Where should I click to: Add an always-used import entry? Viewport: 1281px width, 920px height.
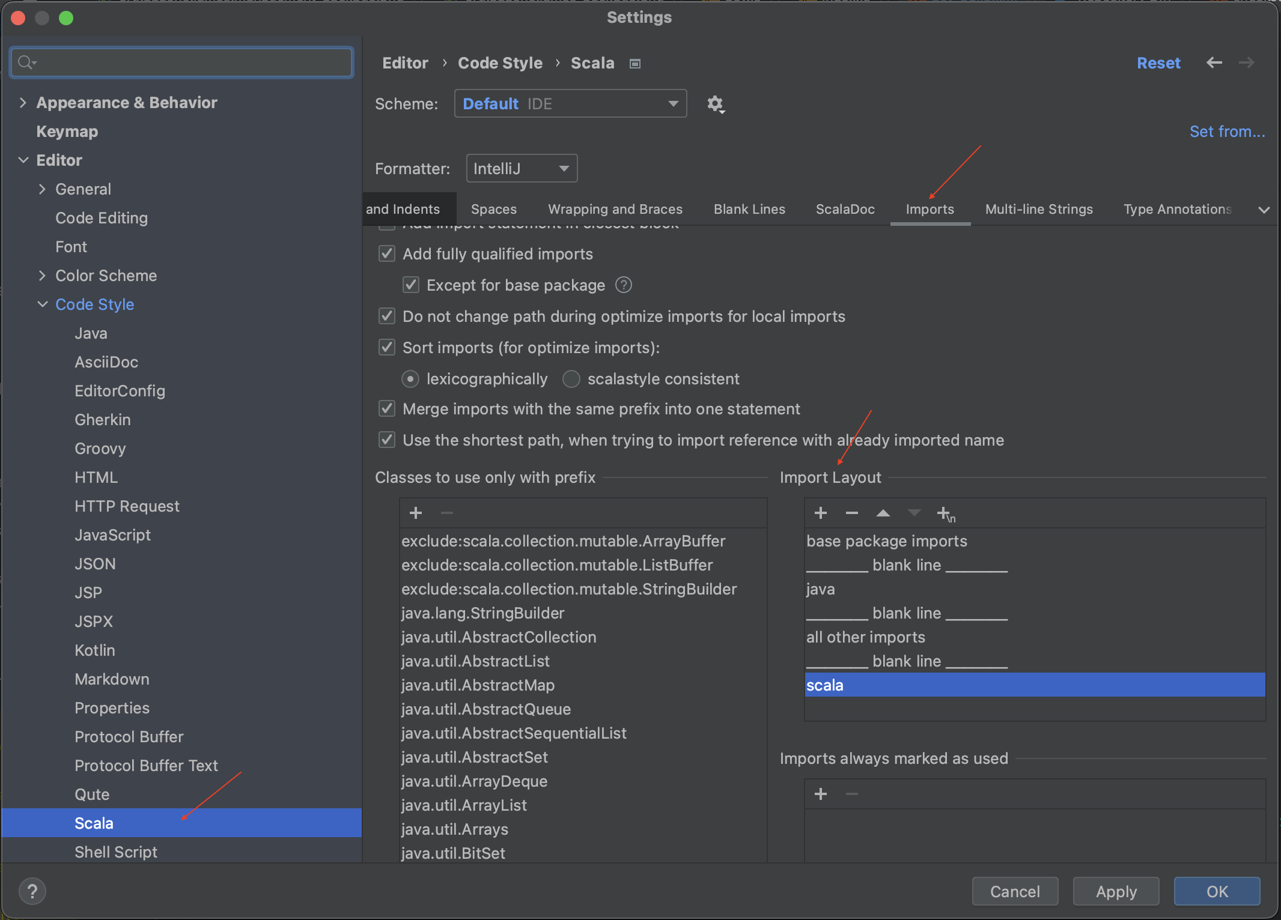821,794
